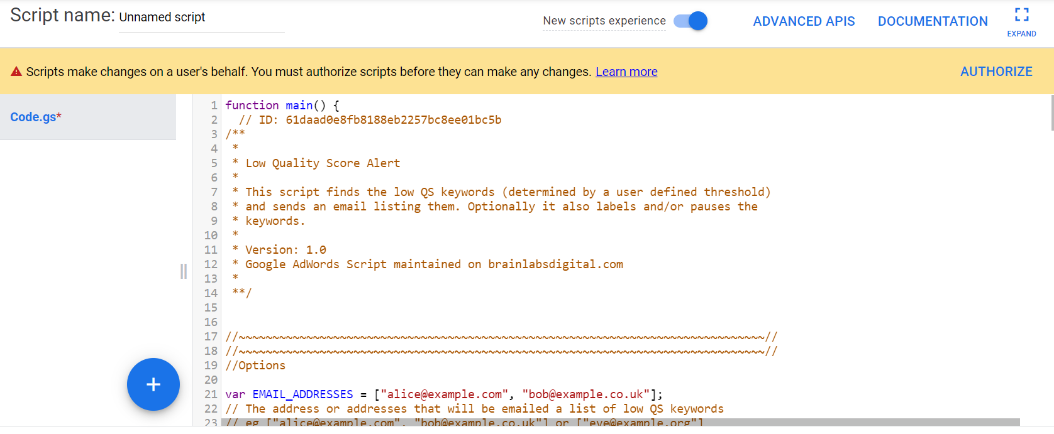1054x434 pixels.
Task: Click the 'Script name:' label
Action: point(62,15)
